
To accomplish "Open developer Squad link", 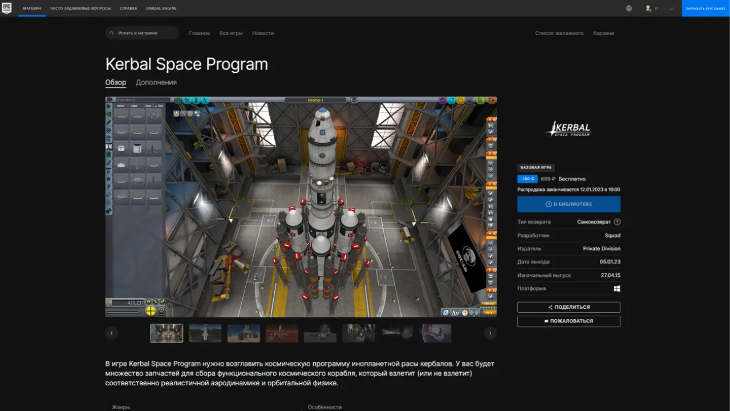I will point(613,236).
